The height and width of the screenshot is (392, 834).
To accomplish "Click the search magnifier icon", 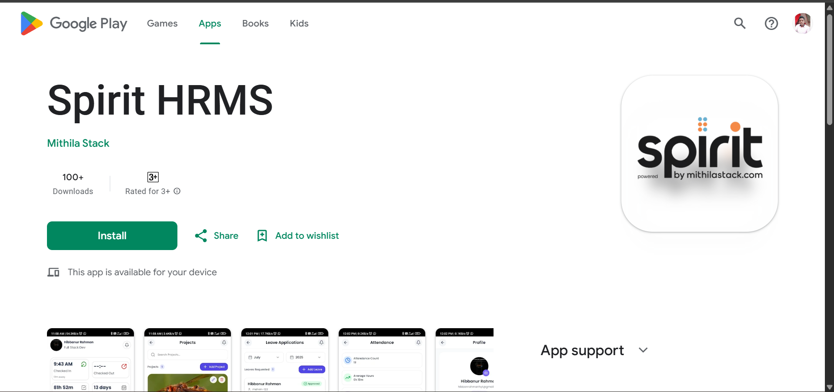I will [x=740, y=23].
